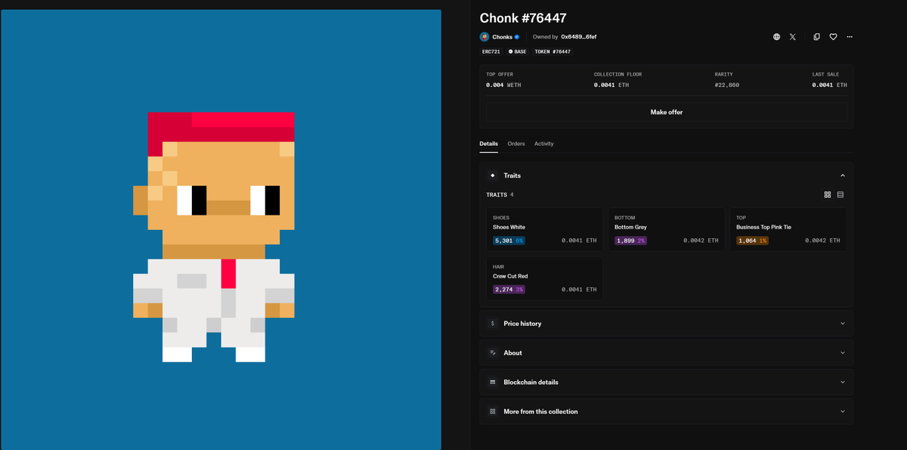
Task: Collapse the Traits section chevron
Action: coord(843,175)
